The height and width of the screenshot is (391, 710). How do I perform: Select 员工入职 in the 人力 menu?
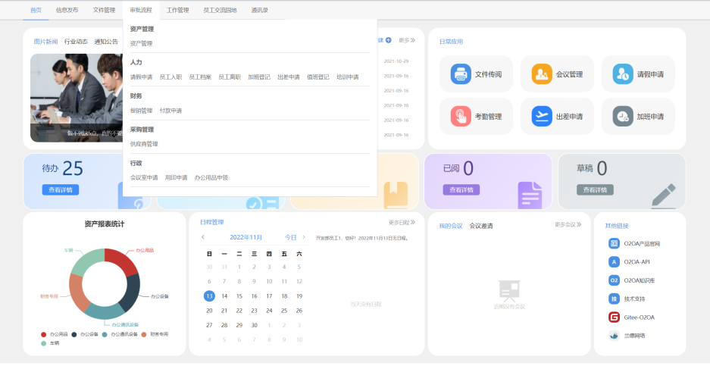(170, 77)
